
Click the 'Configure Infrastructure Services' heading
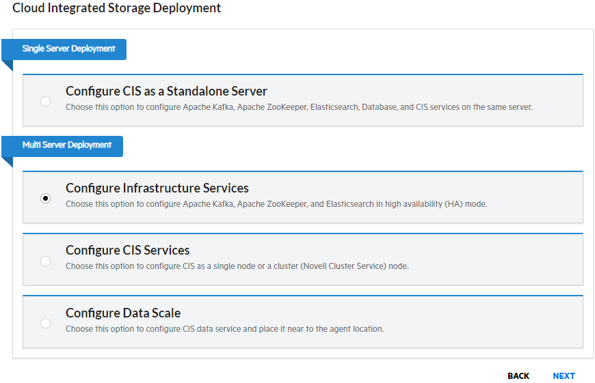coord(157,188)
